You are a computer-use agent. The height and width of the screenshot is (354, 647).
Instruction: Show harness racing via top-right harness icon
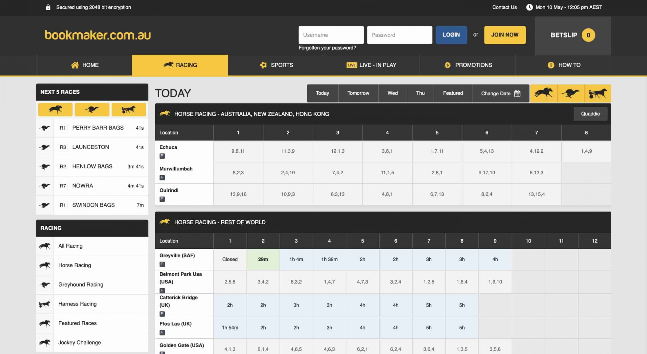pyautogui.click(x=598, y=93)
